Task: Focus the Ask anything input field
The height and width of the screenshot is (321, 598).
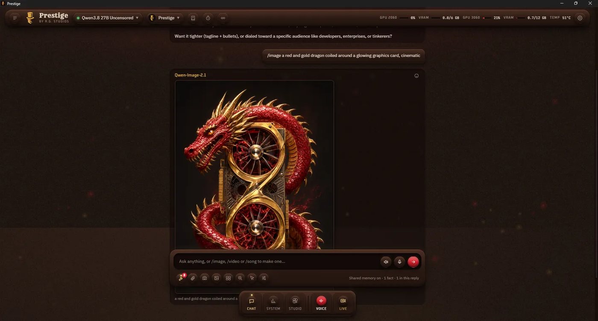Action: (x=276, y=262)
